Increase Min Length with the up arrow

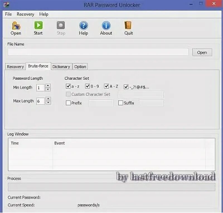pyautogui.click(x=48, y=86)
